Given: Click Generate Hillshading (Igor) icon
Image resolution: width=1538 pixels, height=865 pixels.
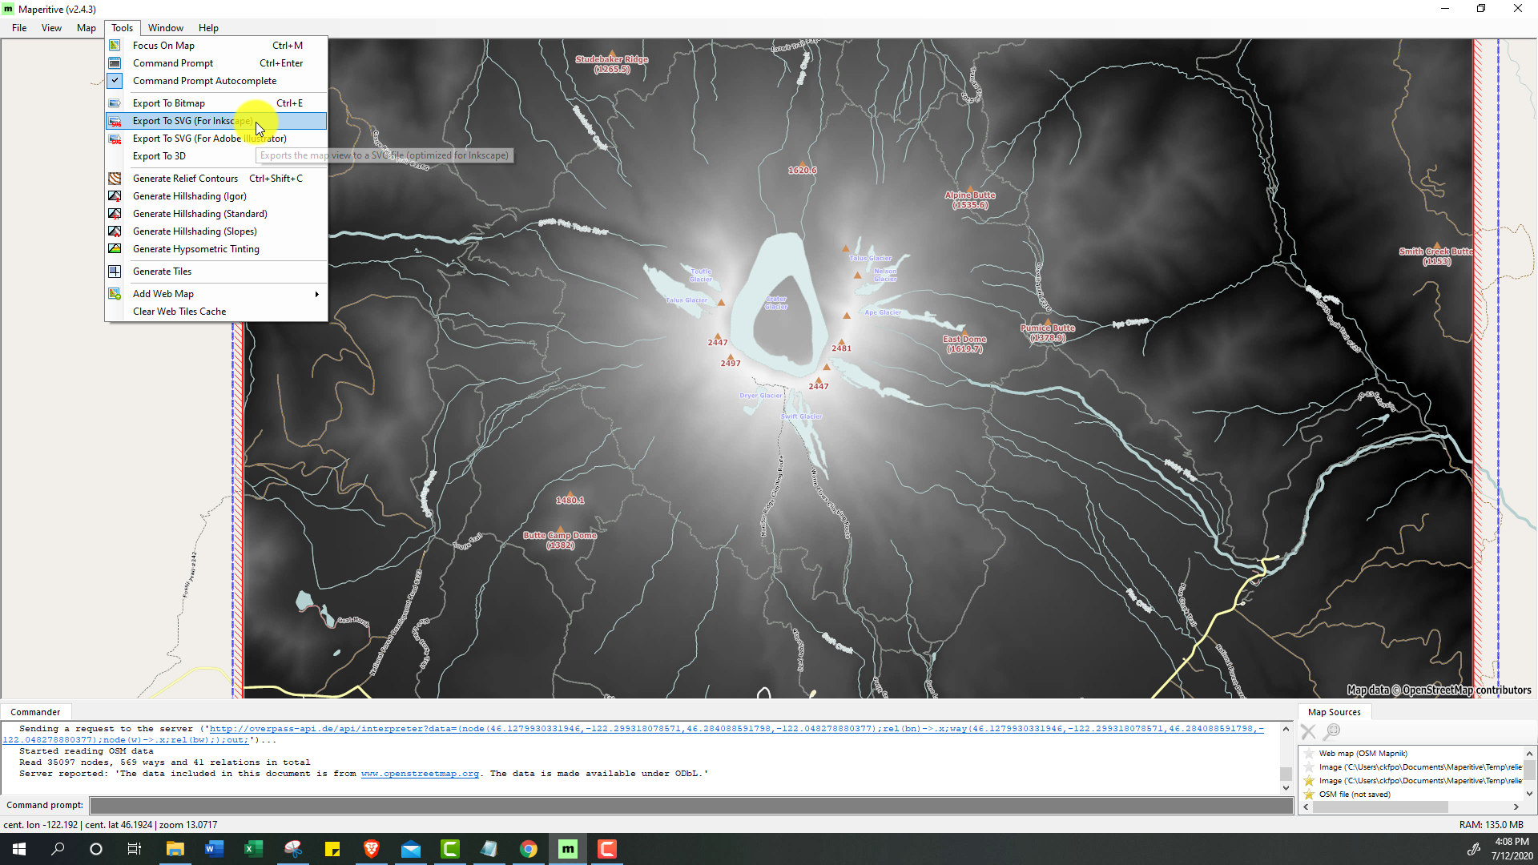Looking at the screenshot, I should click(x=115, y=196).
